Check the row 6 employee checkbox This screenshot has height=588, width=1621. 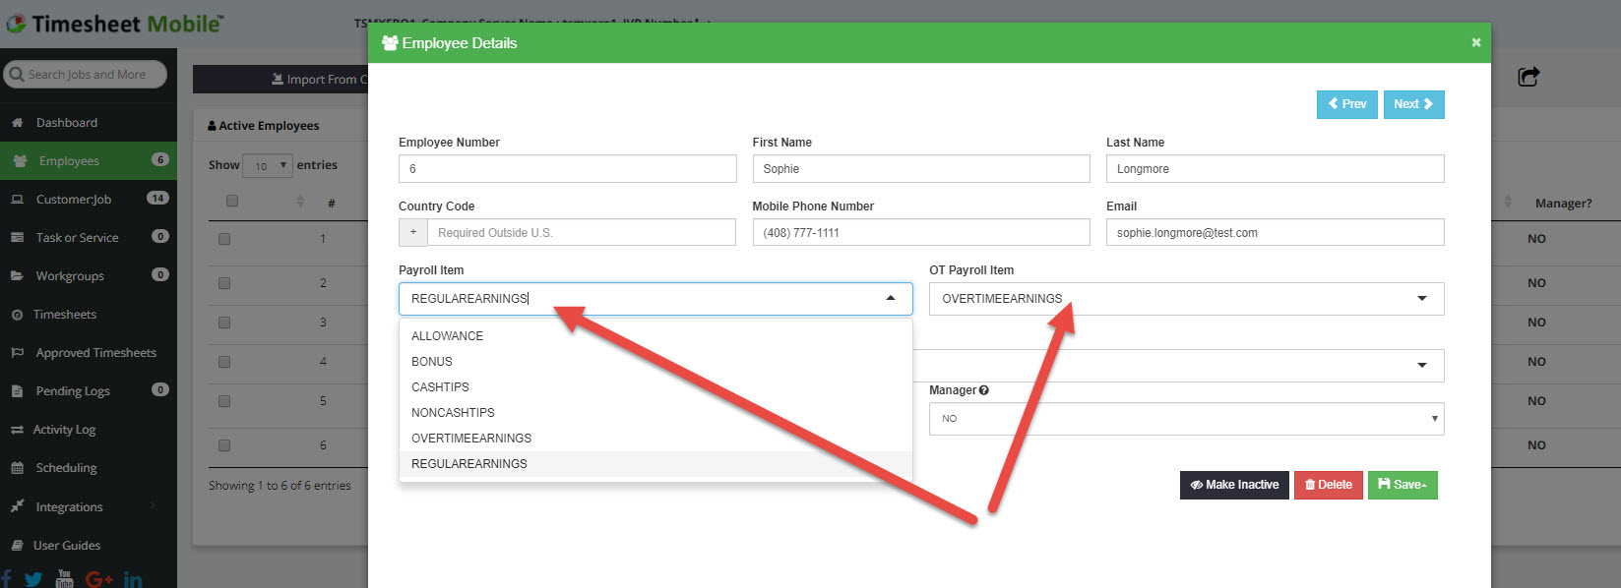224,445
